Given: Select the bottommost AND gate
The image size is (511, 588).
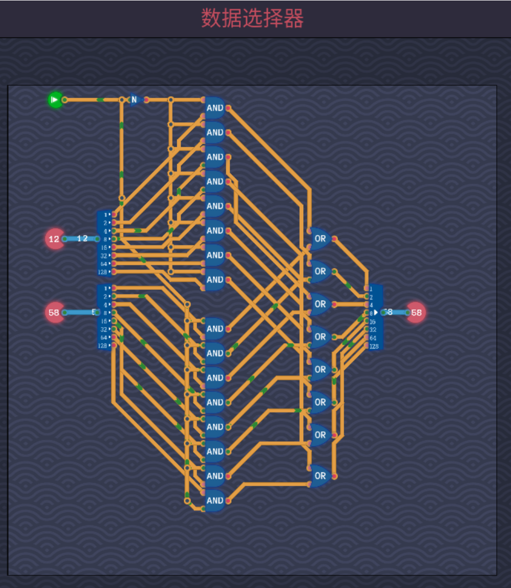Looking at the screenshot, I should click(214, 501).
